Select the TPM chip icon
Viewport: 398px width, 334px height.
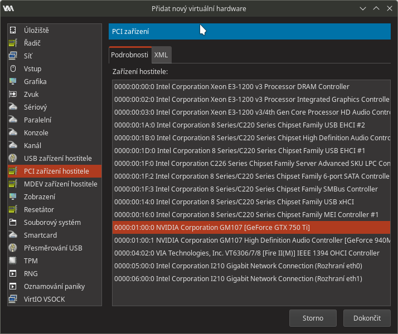(x=13, y=261)
